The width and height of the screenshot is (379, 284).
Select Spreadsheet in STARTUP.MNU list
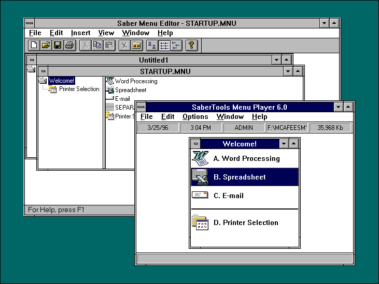[131, 90]
